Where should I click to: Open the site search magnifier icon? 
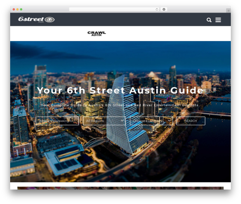pyautogui.click(x=209, y=20)
